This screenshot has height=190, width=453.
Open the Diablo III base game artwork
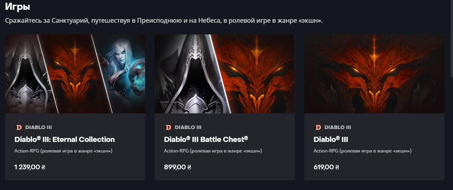click(x=374, y=74)
